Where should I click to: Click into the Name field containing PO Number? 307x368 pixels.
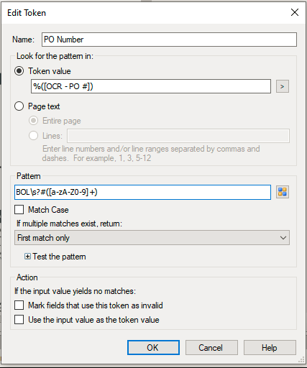pyautogui.click(x=169, y=40)
